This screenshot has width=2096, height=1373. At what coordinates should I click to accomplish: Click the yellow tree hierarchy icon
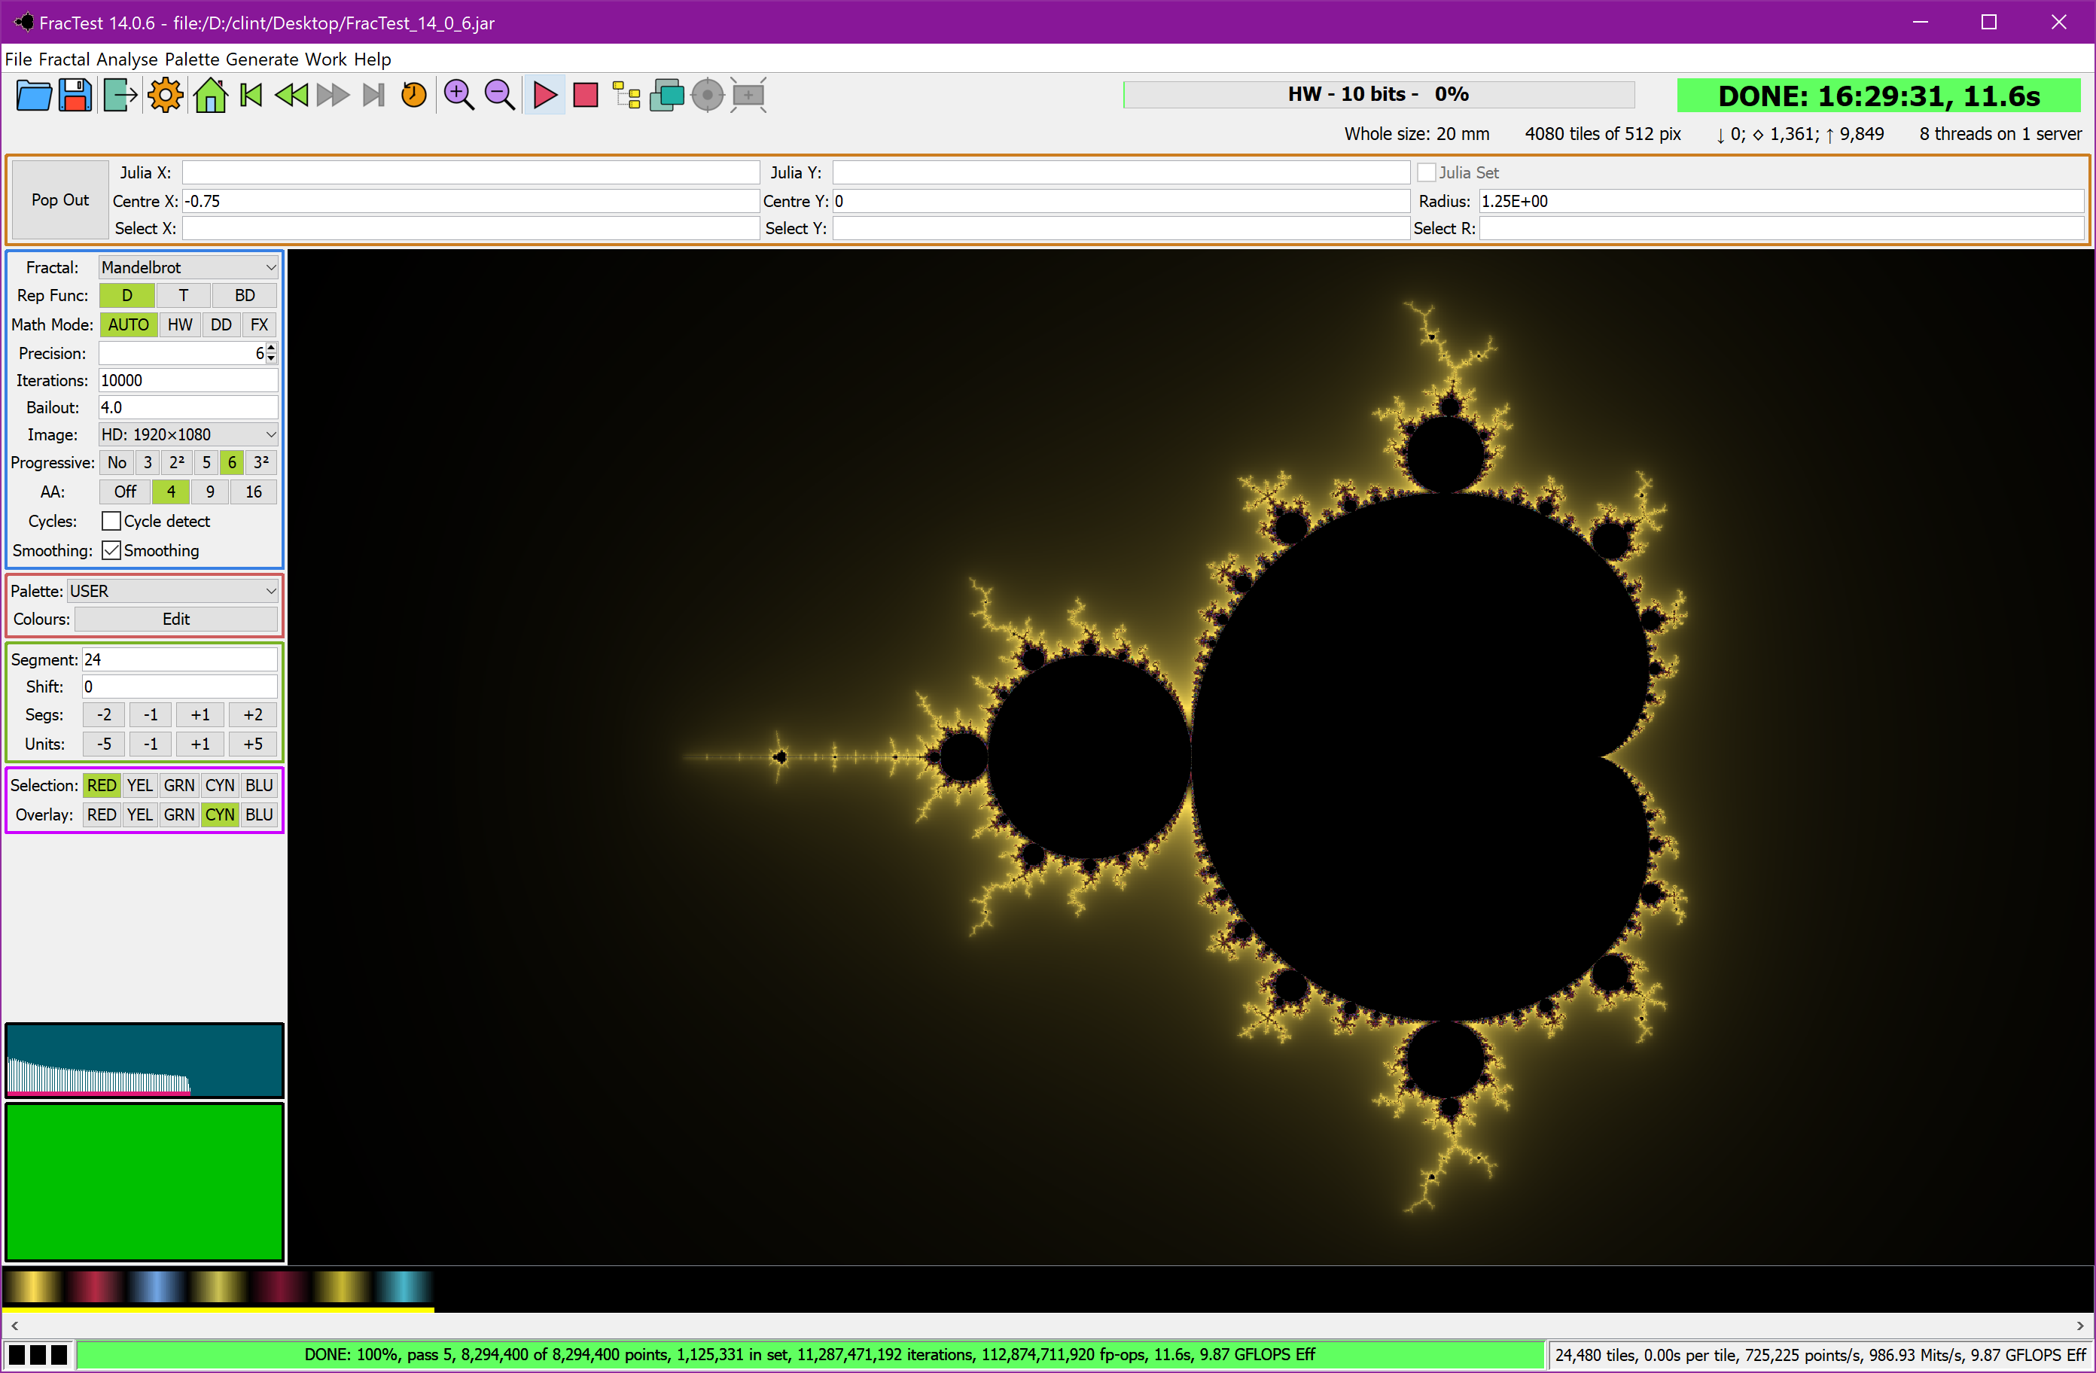pyautogui.click(x=626, y=95)
